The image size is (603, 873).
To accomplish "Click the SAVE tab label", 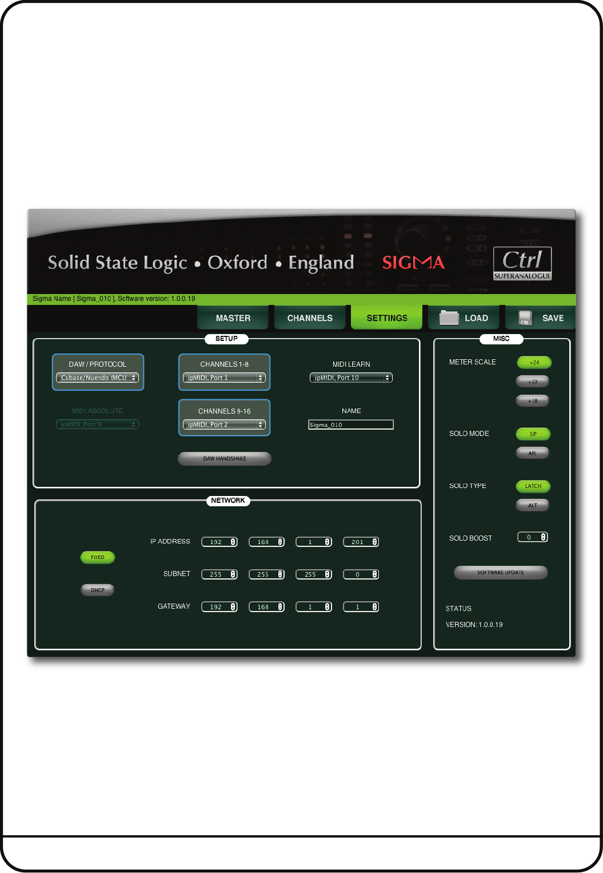I will (553, 318).
